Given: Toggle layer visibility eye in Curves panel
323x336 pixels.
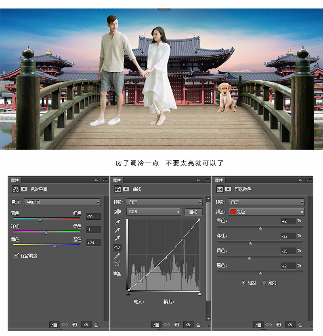Looking at the screenshot, I should 188,325.
